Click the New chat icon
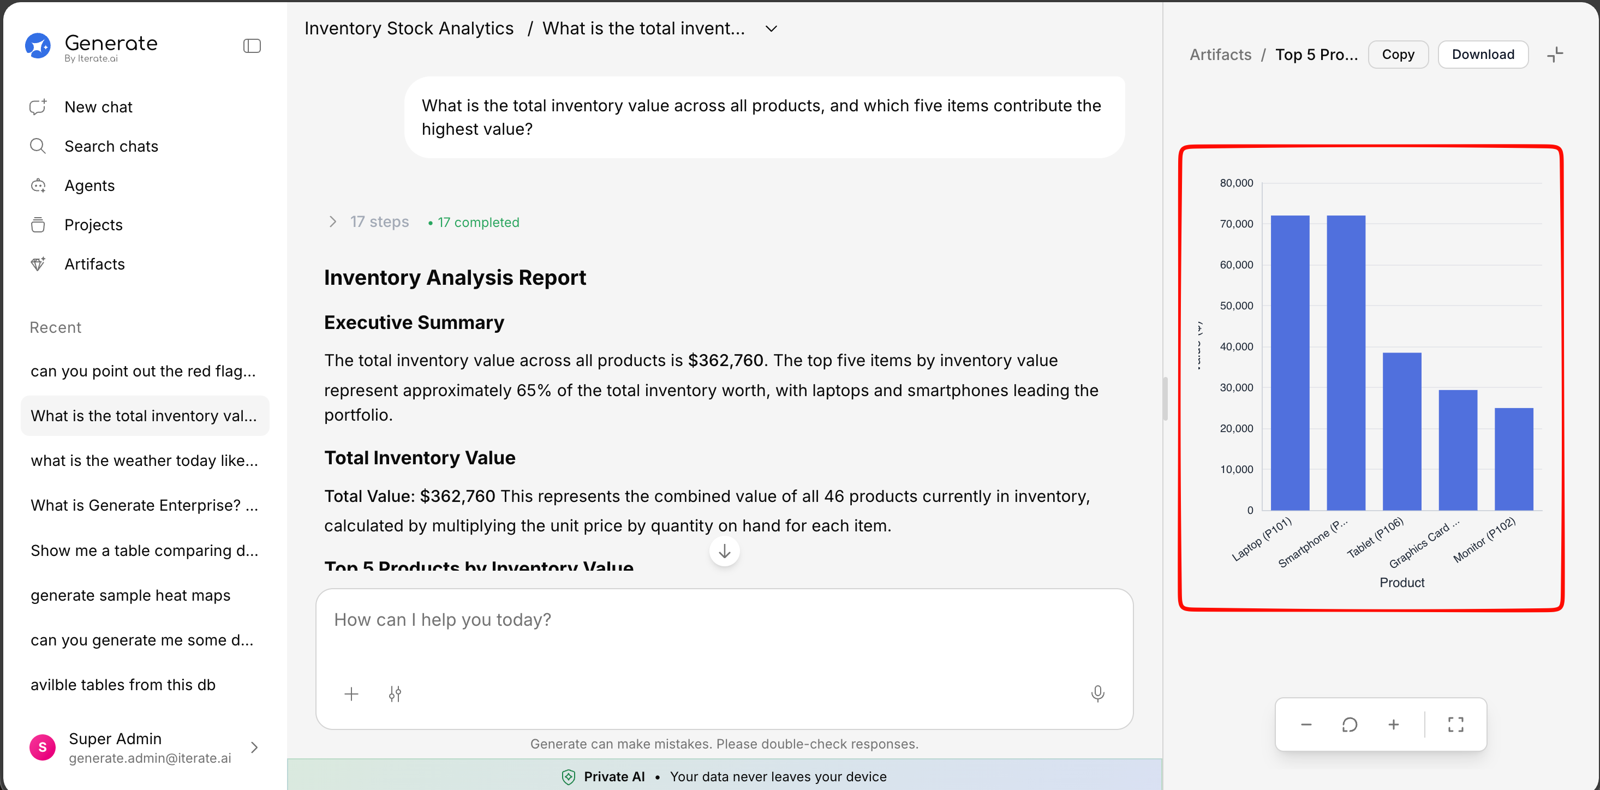The height and width of the screenshot is (790, 1600). (38, 107)
